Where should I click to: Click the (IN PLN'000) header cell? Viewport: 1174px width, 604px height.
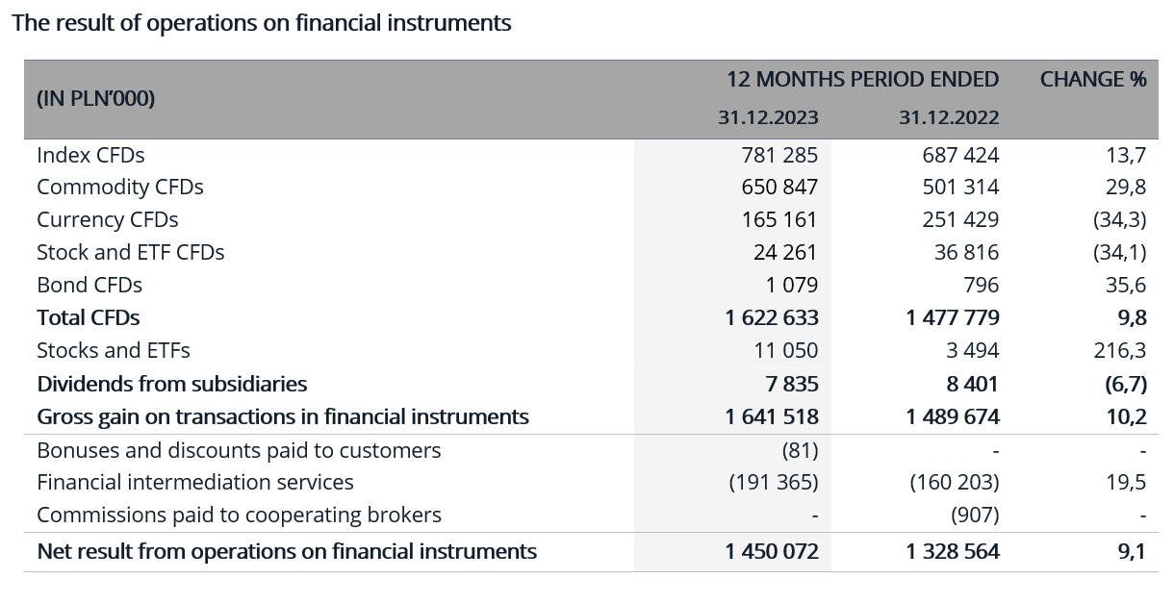pos(95,99)
